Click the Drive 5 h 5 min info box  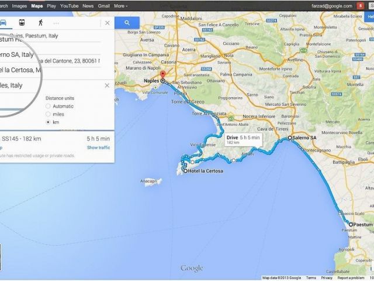point(243,139)
